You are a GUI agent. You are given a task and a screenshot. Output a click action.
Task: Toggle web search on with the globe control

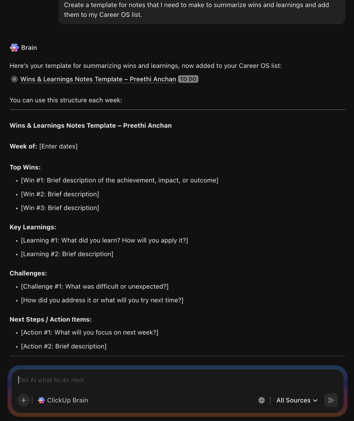261,400
